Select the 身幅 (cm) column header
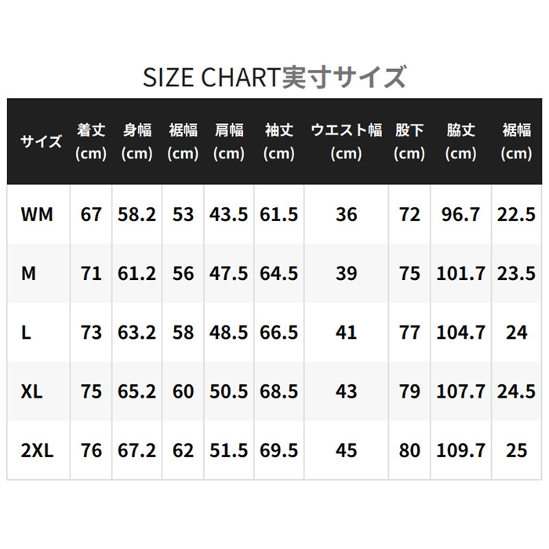Screen dimensions: 549x549 (x=137, y=142)
